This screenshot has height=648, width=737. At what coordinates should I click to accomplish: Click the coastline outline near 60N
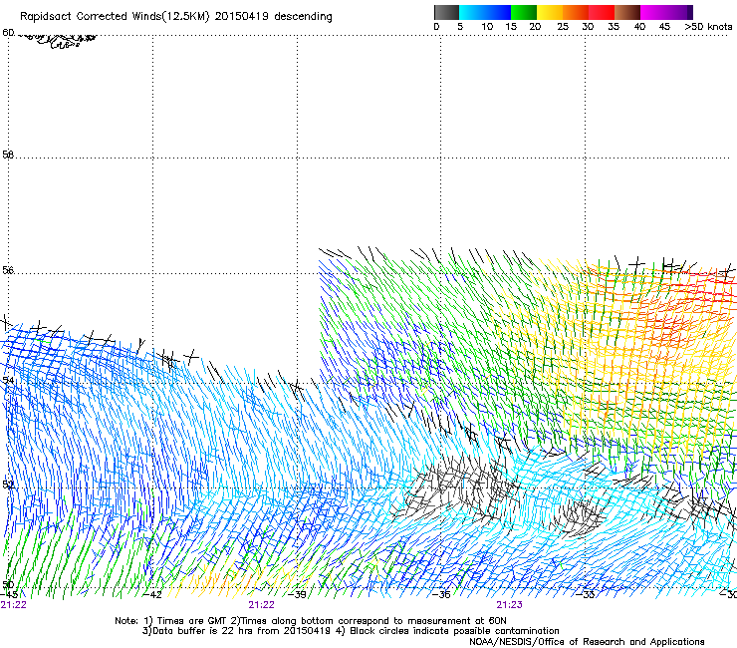[56, 40]
